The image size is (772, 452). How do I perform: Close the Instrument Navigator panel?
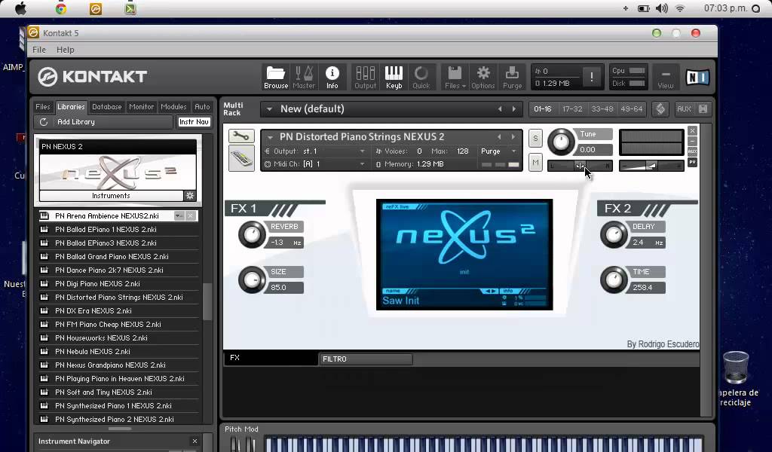coord(195,441)
